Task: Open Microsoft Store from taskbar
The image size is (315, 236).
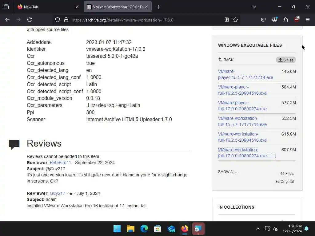Action: tap(158, 229)
